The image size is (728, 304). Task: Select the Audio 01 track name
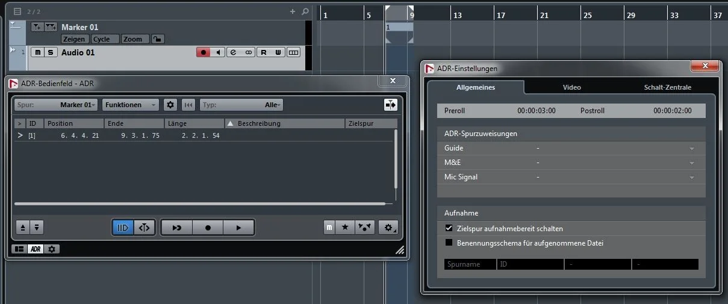tap(78, 52)
